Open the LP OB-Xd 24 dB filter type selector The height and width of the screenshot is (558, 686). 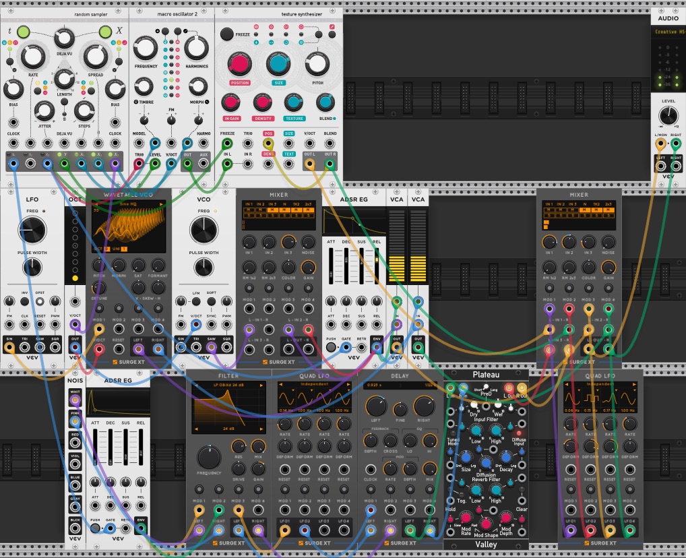point(228,385)
